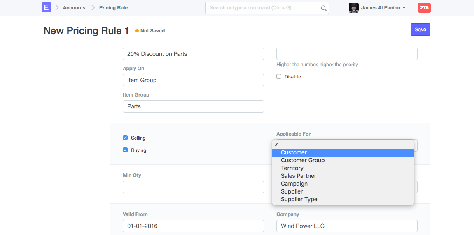Click the Valid From date field

click(193, 226)
